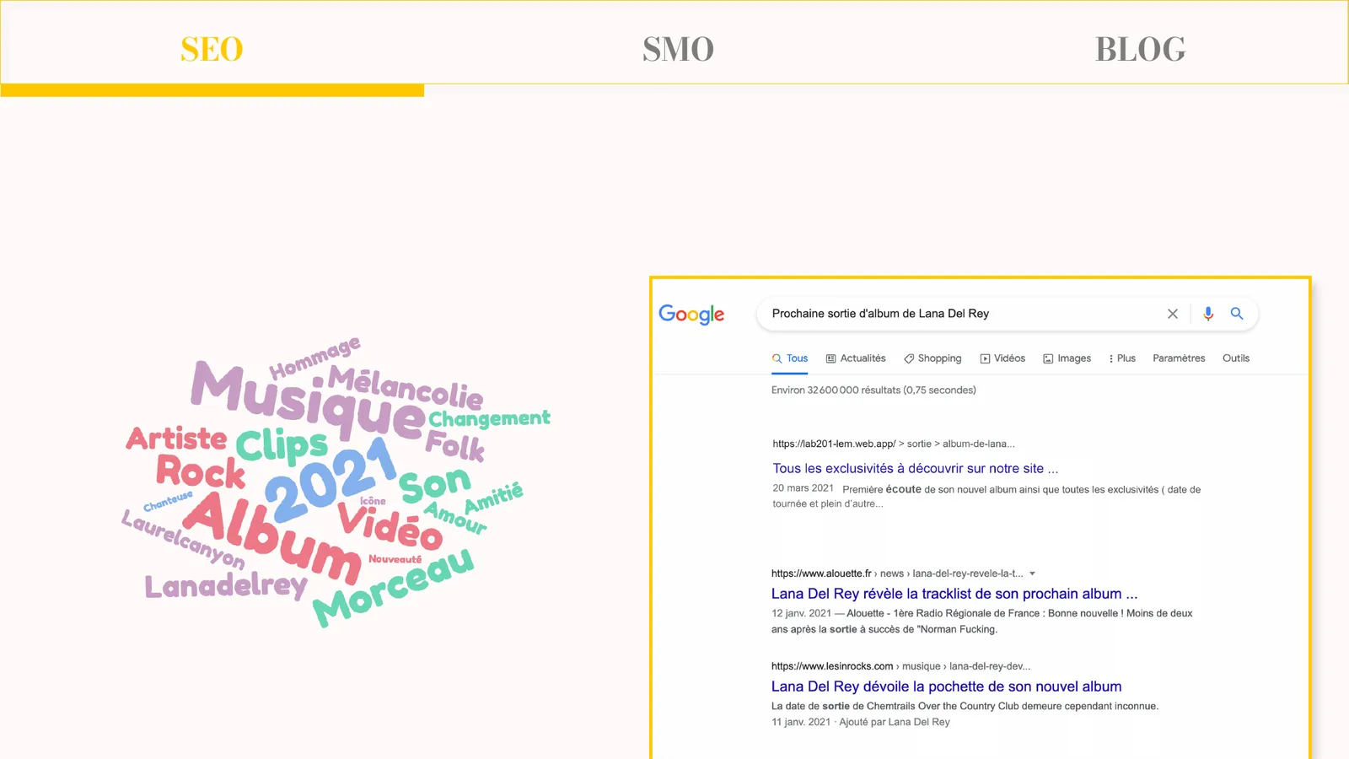
Task: Switch to Images results tab
Action: (x=1067, y=358)
